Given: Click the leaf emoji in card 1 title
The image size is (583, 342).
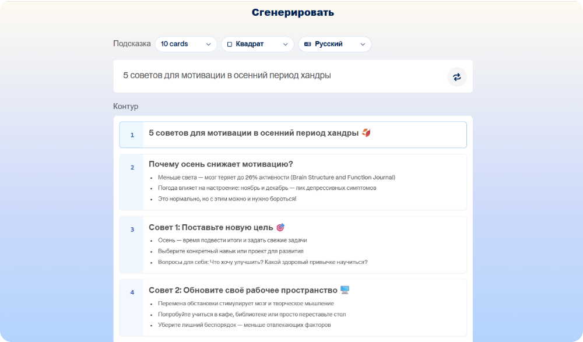Looking at the screenshot, I should coord(366,133).
